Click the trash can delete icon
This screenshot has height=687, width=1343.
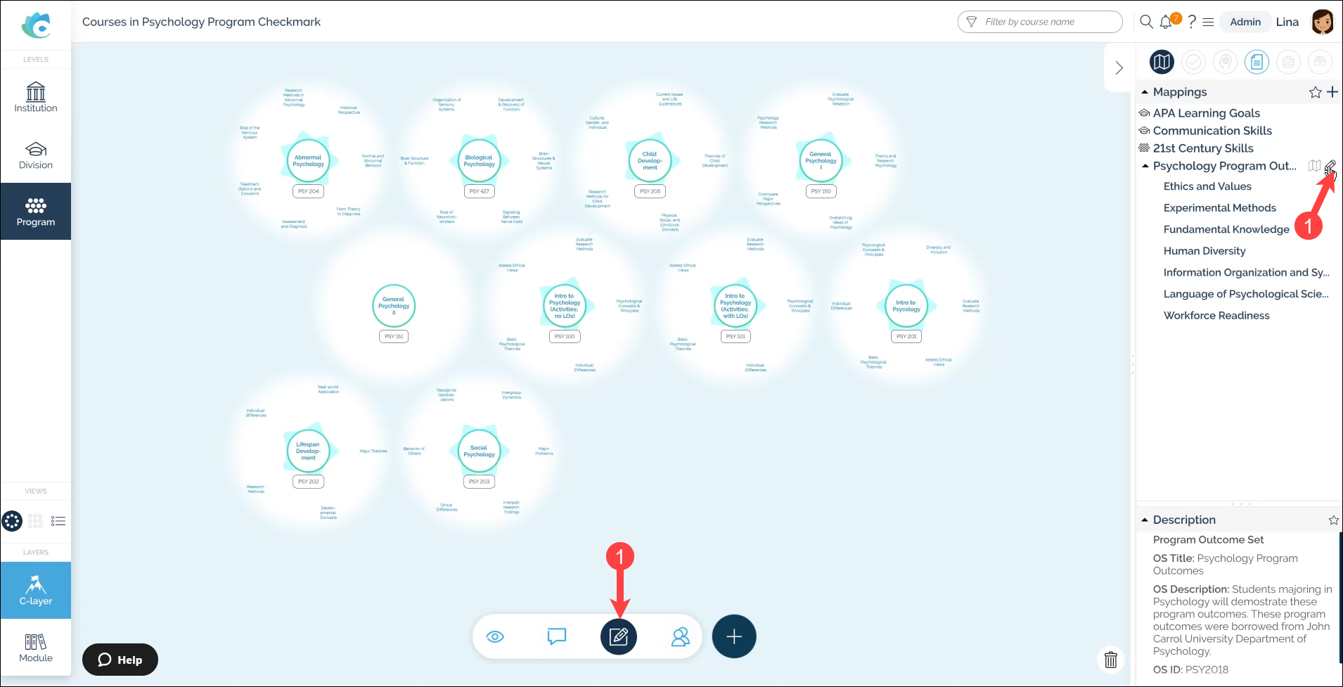(x=1110, y=660)
